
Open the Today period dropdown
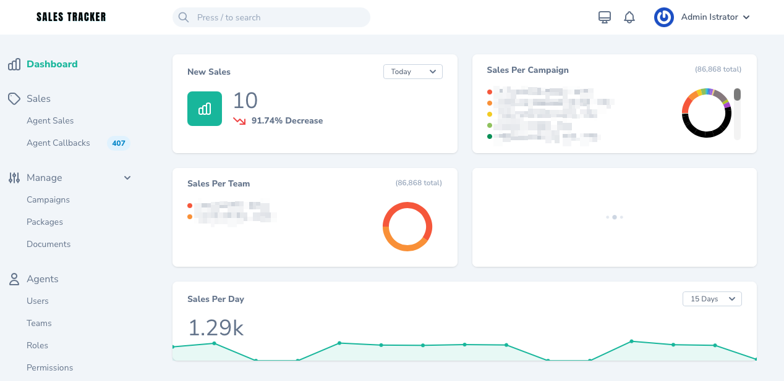pyautogui.click(x=412, y=72)
